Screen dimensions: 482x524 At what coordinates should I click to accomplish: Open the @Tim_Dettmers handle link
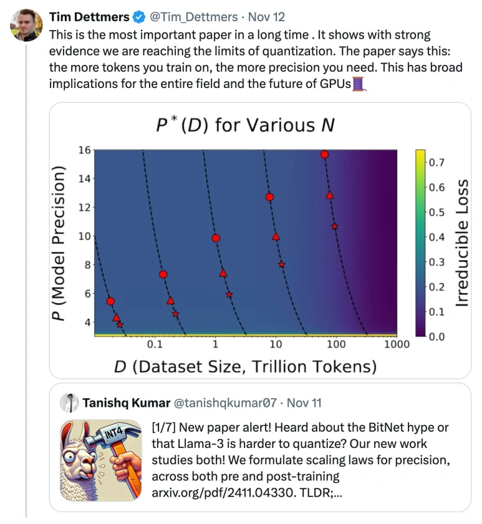point(194,17)
